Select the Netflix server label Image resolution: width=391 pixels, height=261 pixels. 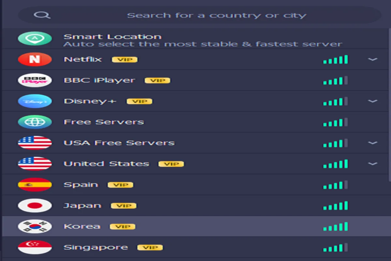(83, 59)
